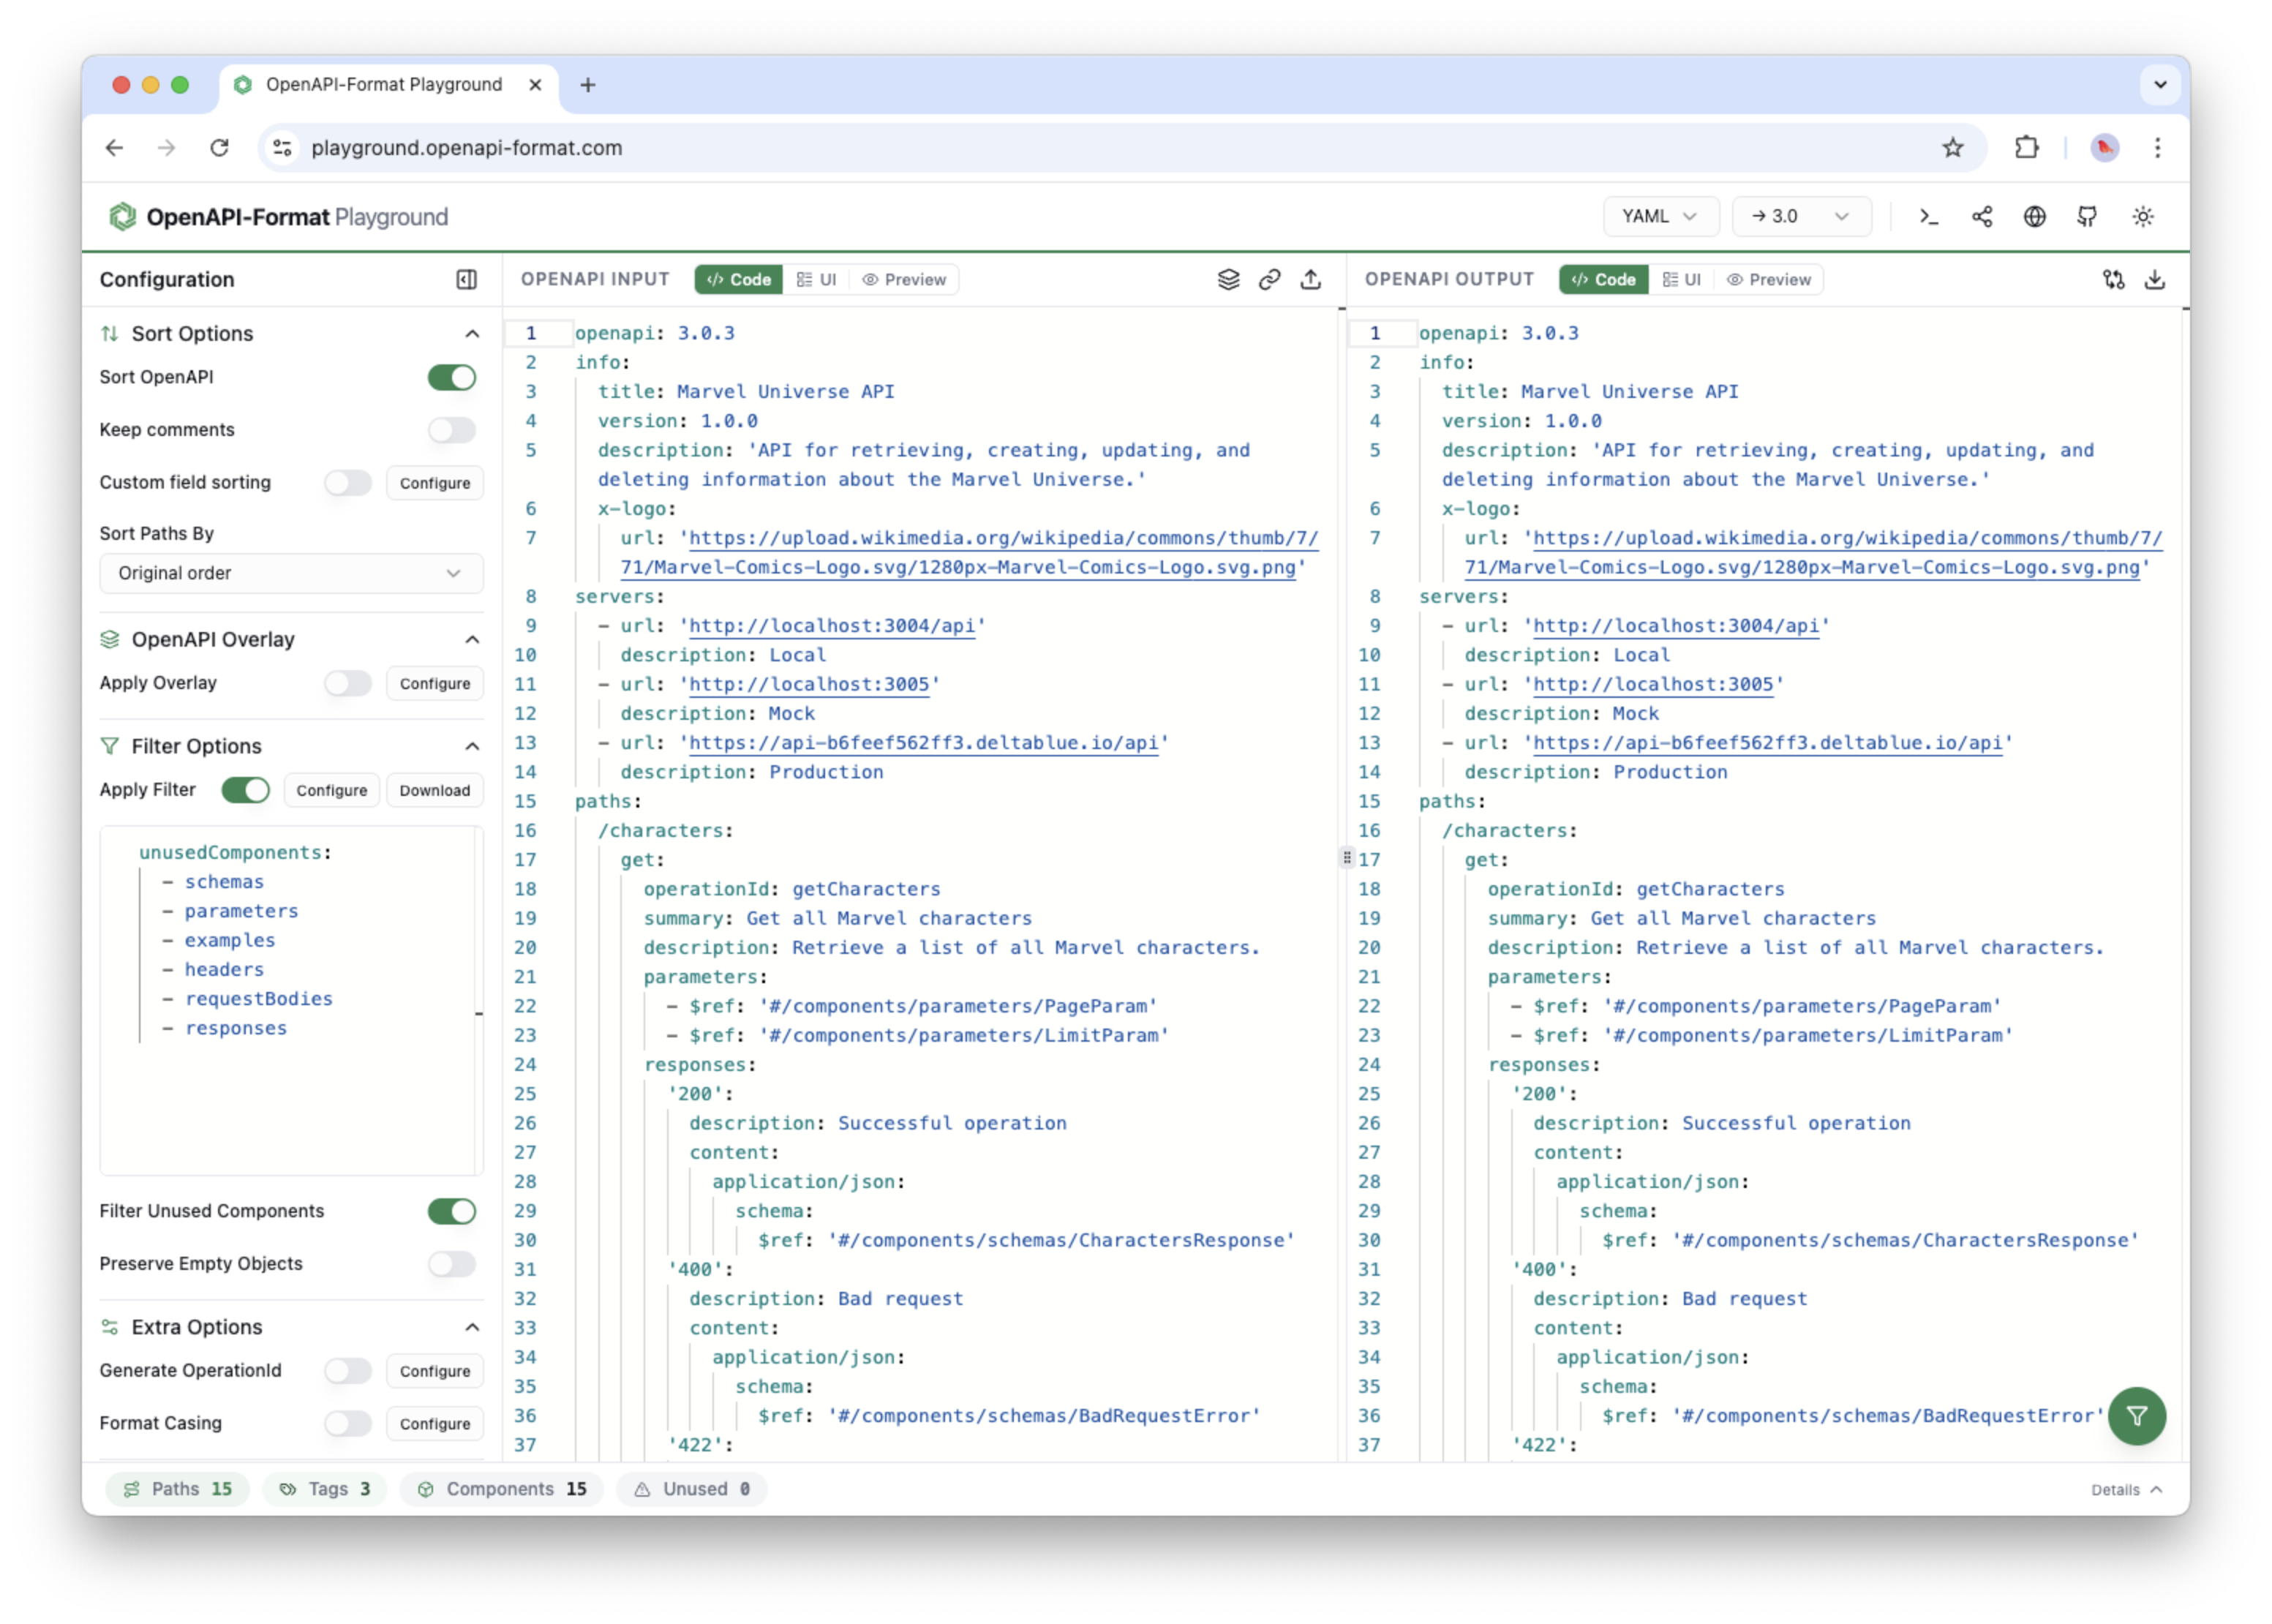Configure Custom field sorting
2272x1624 pixels.
click(434, 483)
